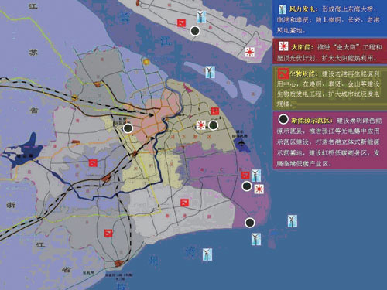Image resolution: width=387 pixels, height=290 pixels.
Task: Click the black circle beside the Pudong solar marker
Action: 213,125
